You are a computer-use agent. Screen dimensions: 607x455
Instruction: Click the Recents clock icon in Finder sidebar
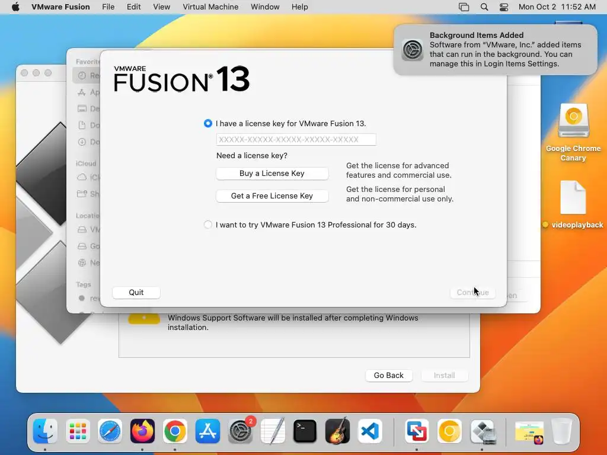coord(82,75)
